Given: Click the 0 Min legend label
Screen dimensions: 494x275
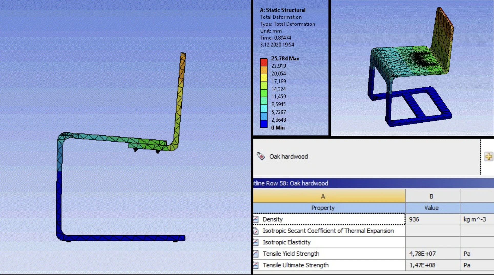Looking at the screenshot, I should [x=278, y=128].
